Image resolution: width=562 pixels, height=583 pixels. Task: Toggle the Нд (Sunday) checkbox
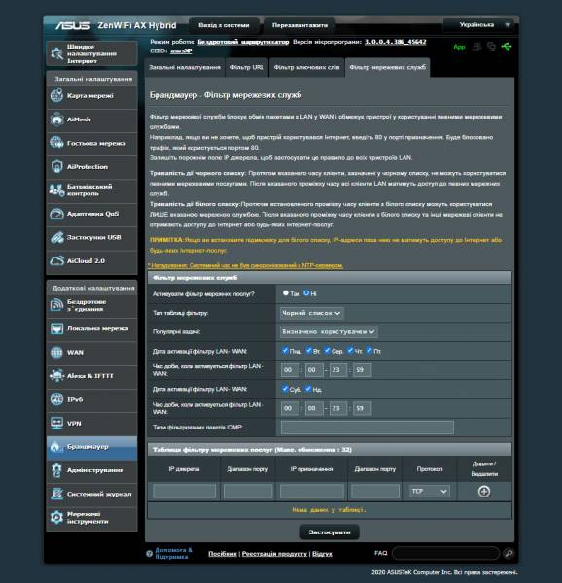308,389
